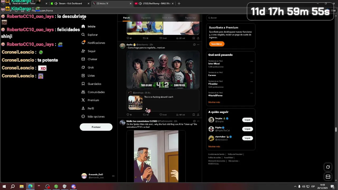Open floating messages button at bottom right
The width and height of the screenshot is (338, 190).
click(328, 177)
